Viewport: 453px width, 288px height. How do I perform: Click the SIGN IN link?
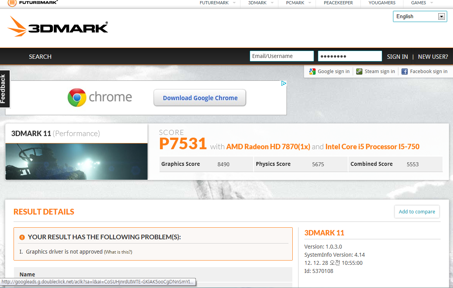coord(397,56)
